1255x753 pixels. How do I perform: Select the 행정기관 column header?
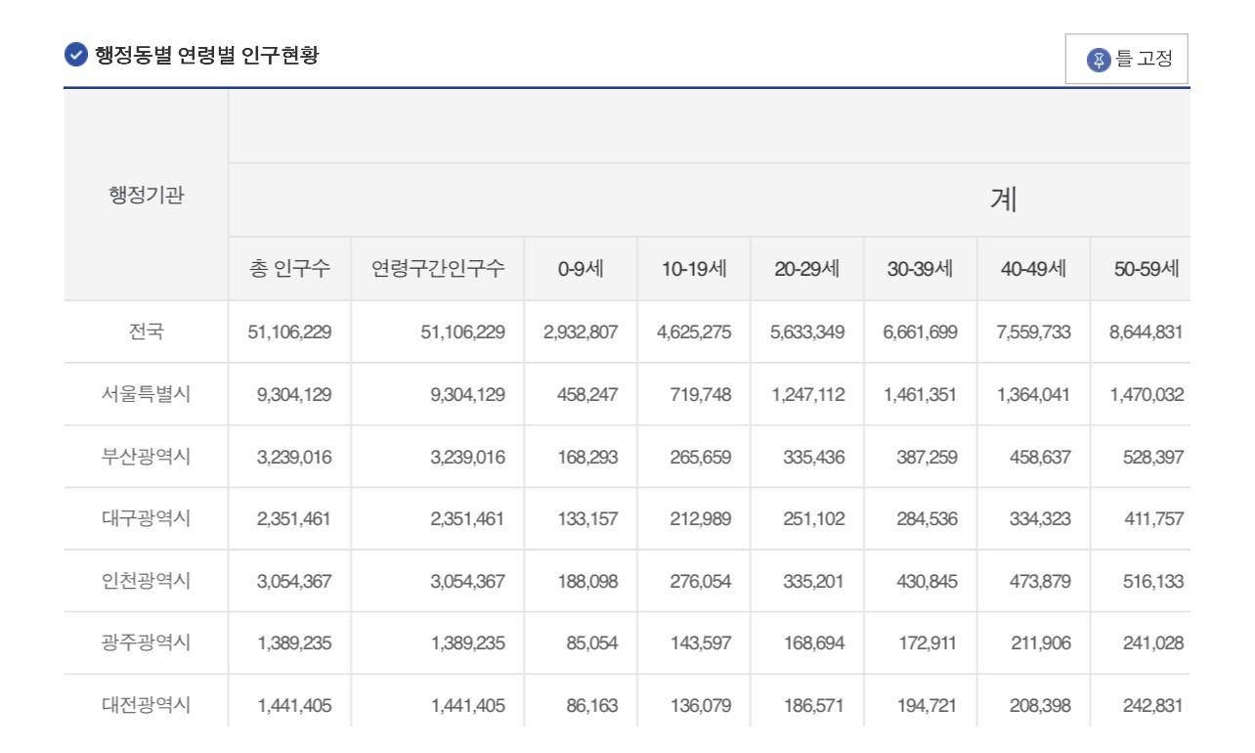146,196
